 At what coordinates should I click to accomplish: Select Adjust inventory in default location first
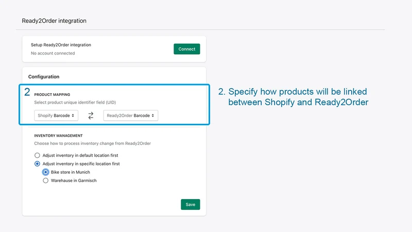coord(37,155)
